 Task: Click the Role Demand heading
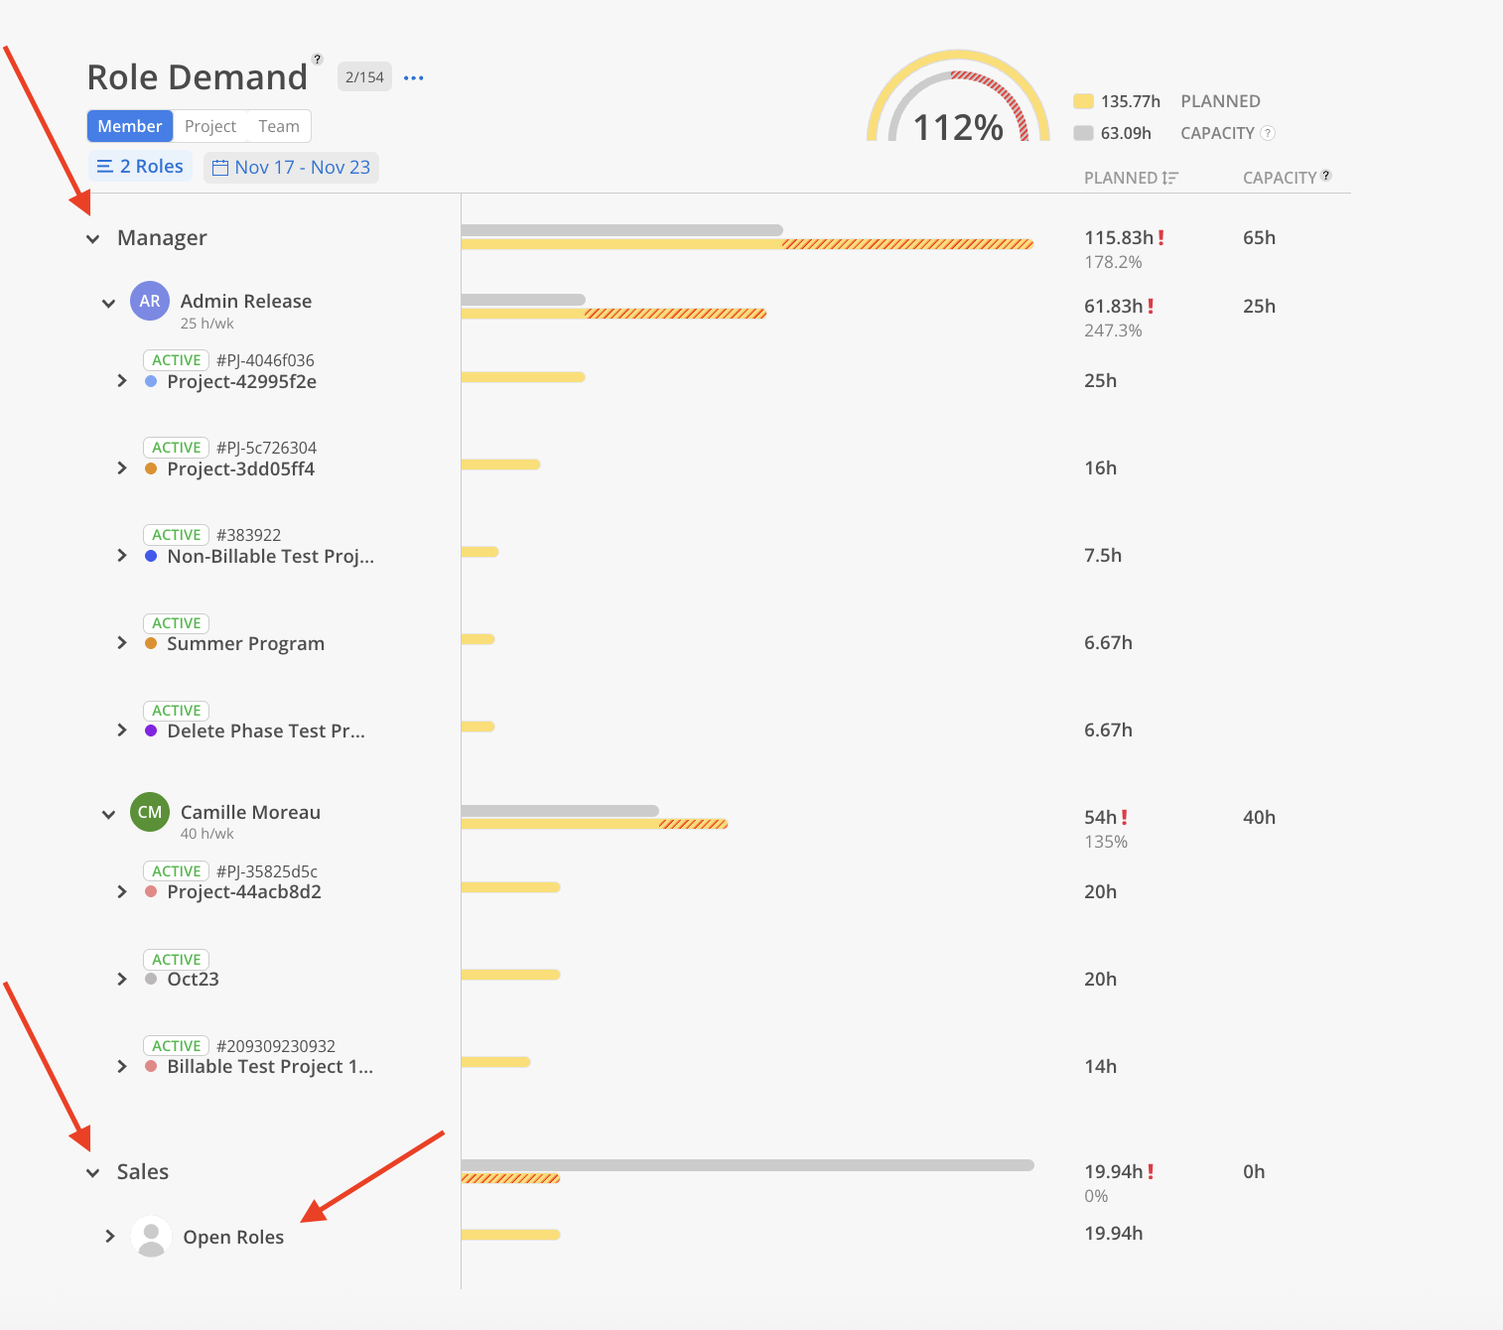point(198,77)
